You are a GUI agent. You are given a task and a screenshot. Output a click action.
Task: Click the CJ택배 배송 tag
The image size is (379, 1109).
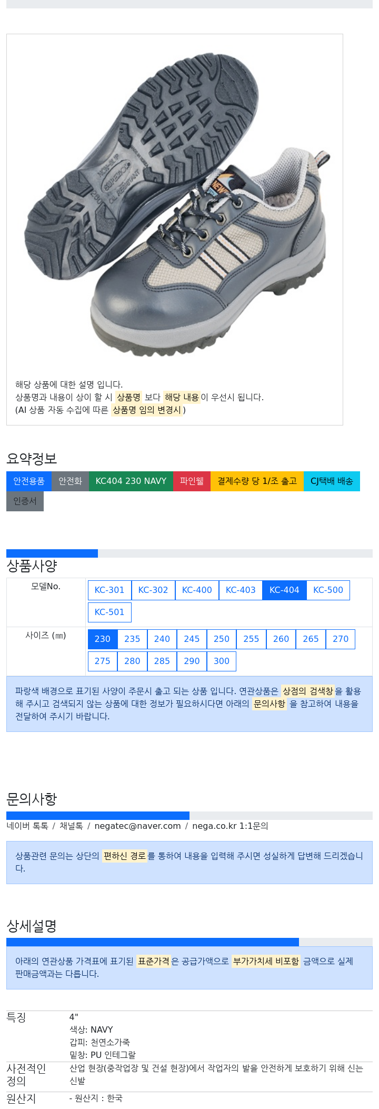click(332, 481)
